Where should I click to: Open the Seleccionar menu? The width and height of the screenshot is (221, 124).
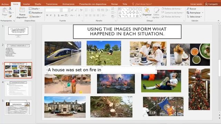tap(194, 17)
